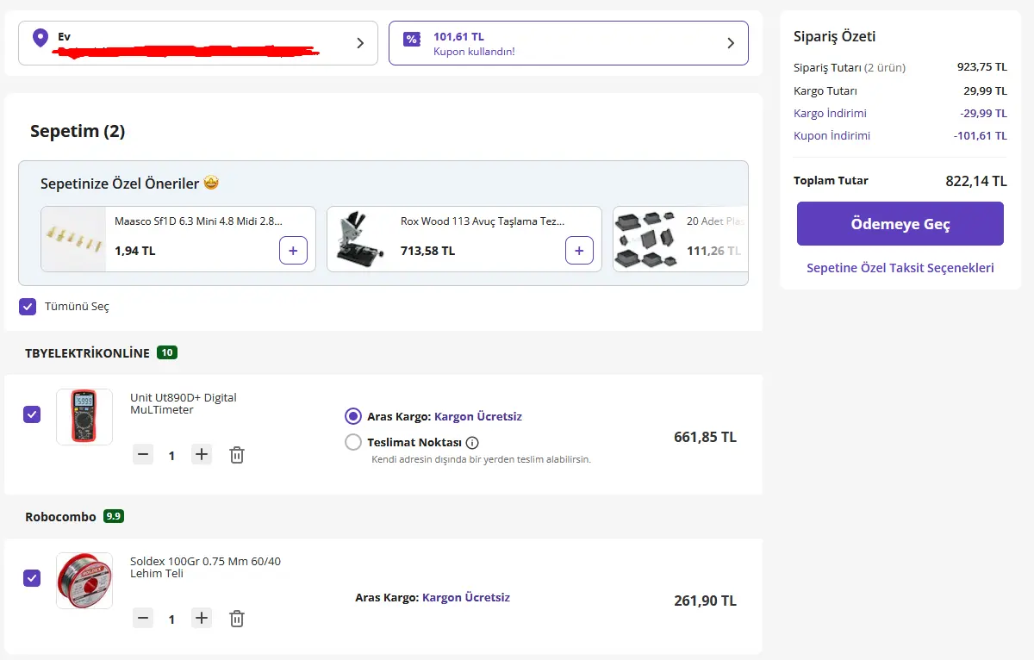
Task: Click the location pin icon beside Ev
Action: click(40, 39)
